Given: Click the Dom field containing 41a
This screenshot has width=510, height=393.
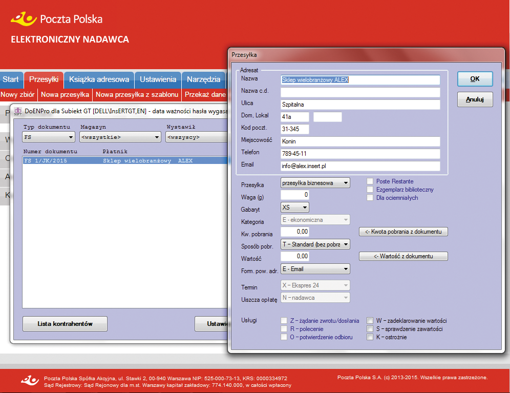Looking at the screenshot, I should pos(294,117).
